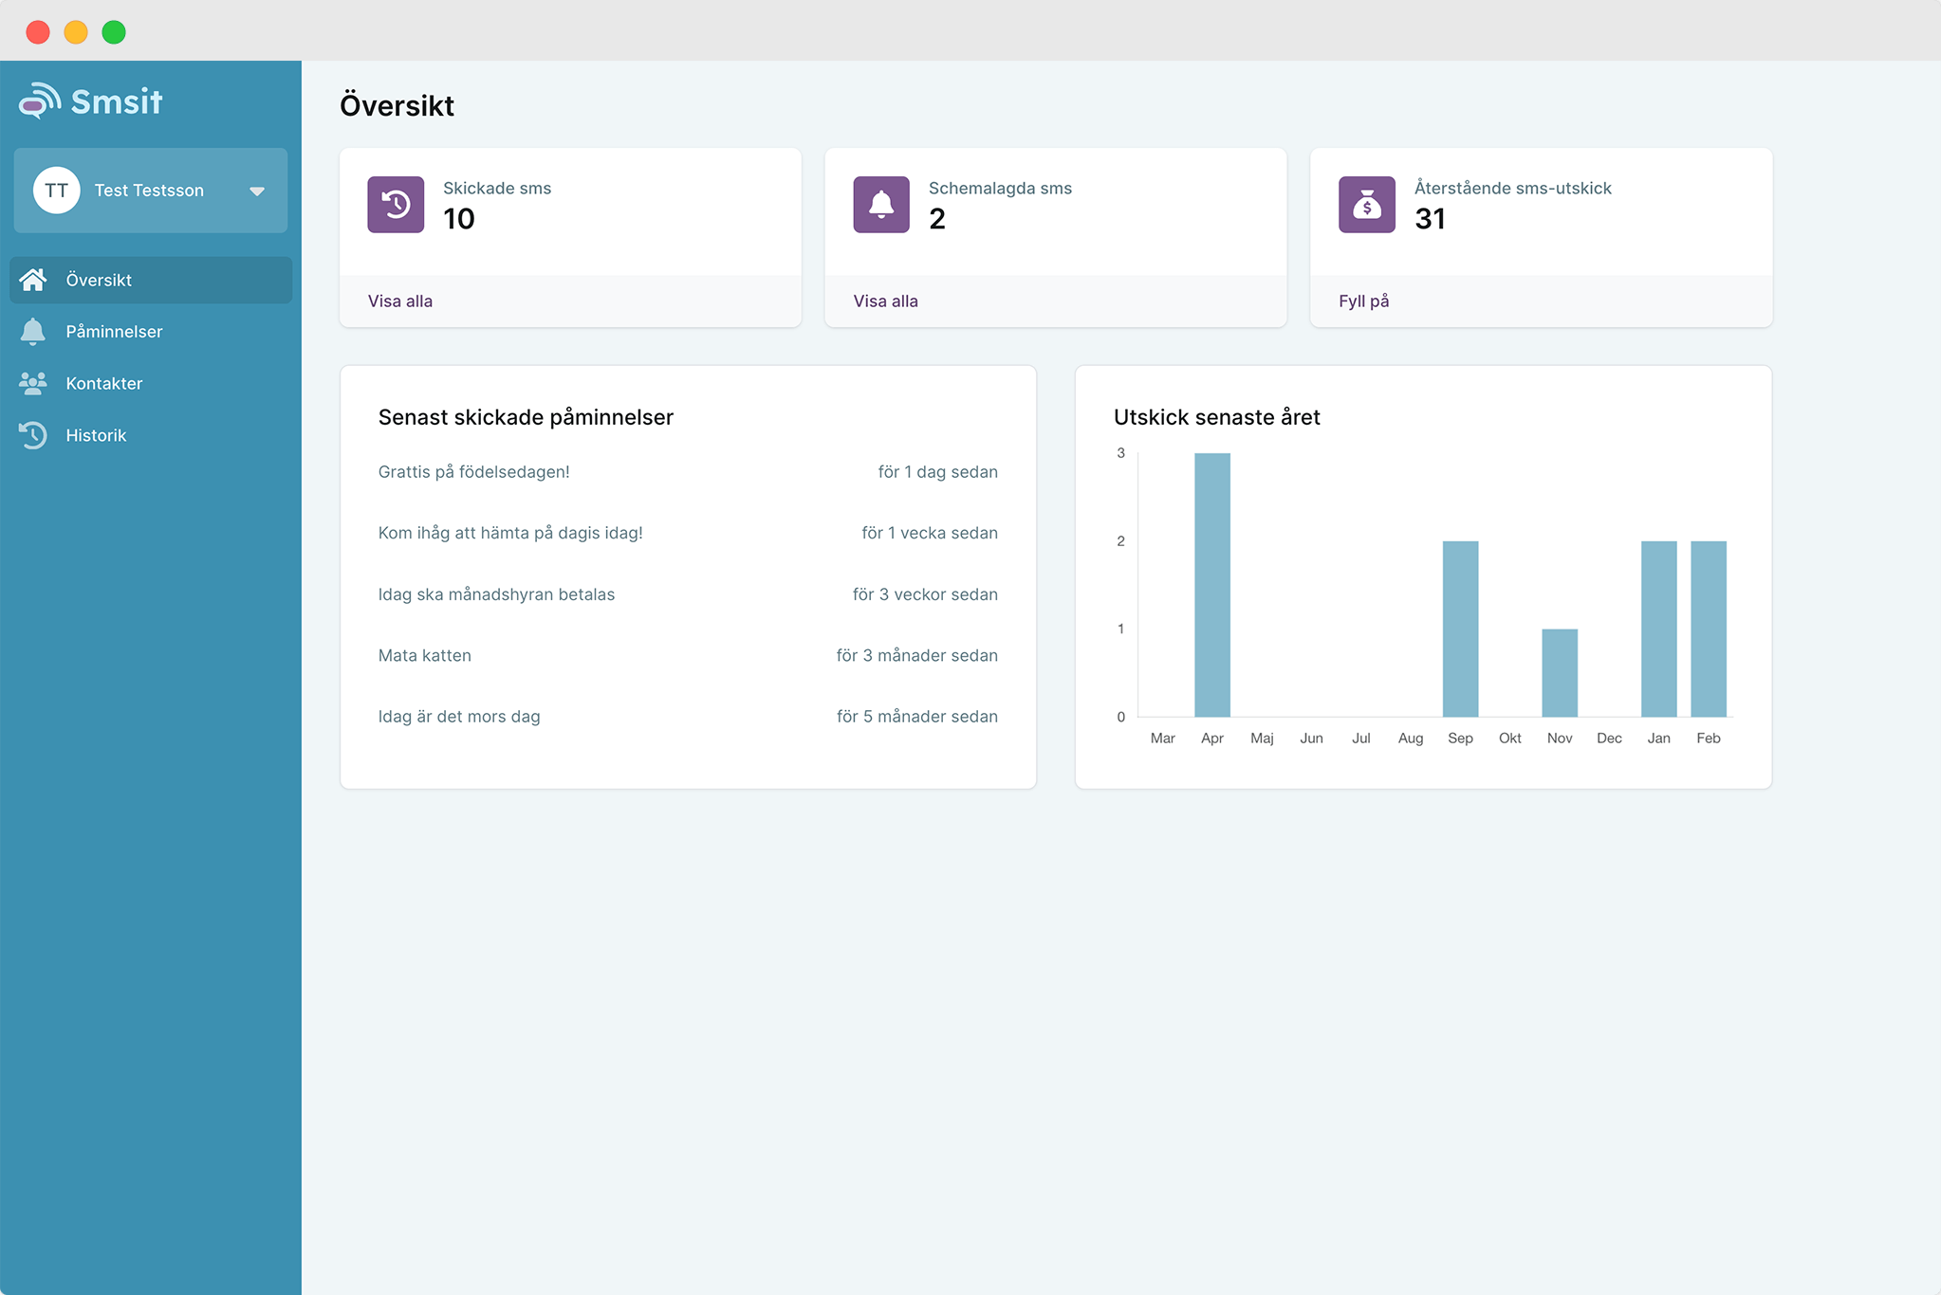This screenshot has height=1295, width=1941.
Task: Open the Översikt menu item
Action: tap(151, 280)
